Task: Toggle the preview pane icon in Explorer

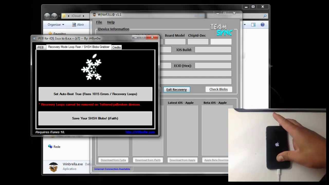Action: pyautogui.click(x=253, y=25)
